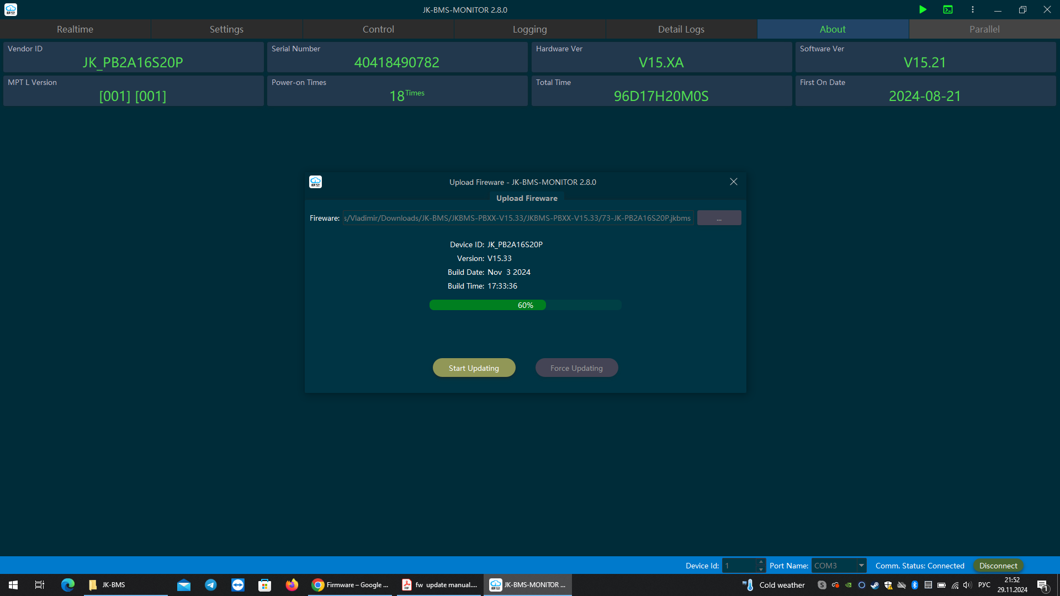Open Firefox from the taskbar
This screenshot has width=1060, height=596.
tap(292, 585)
